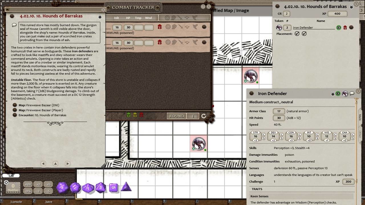
Task: Go to next story page arrow
Action: tap(68, 164)
